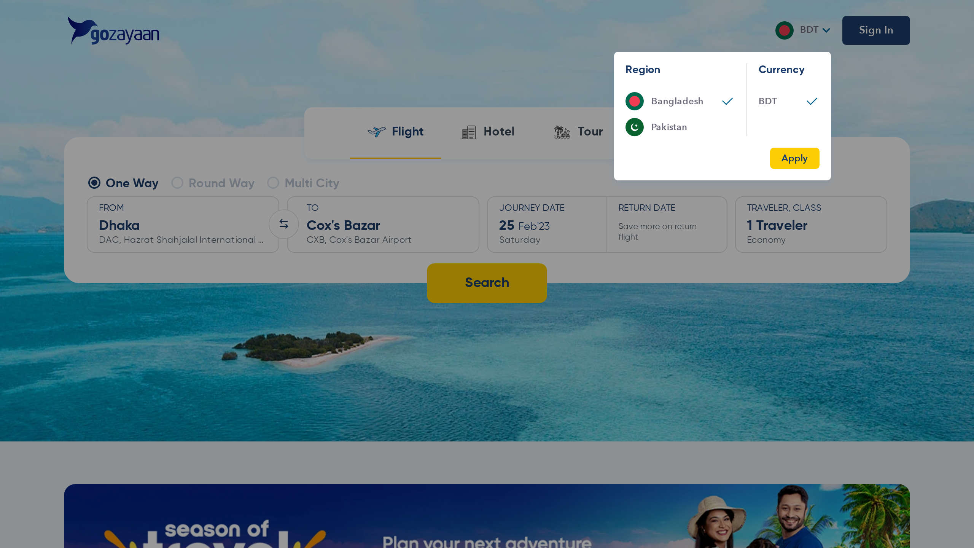Collapse the BDT currency dropdown chevron

826,30
